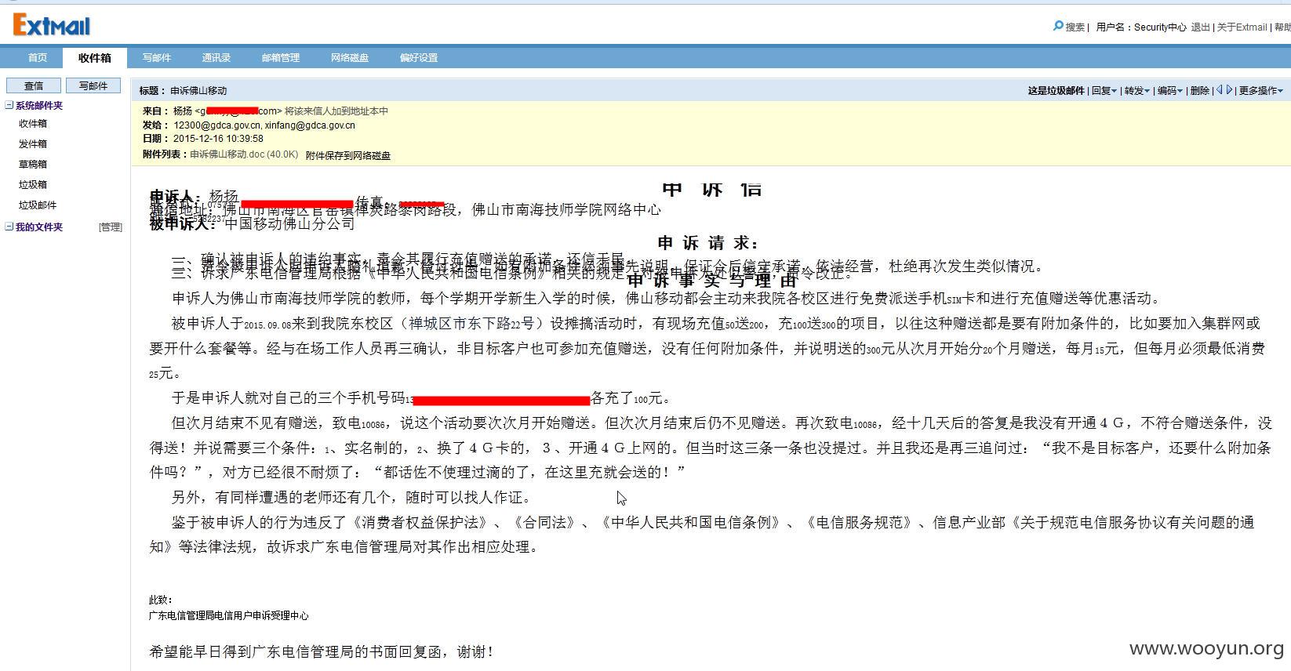Go to the previous message arrow

1219,90
